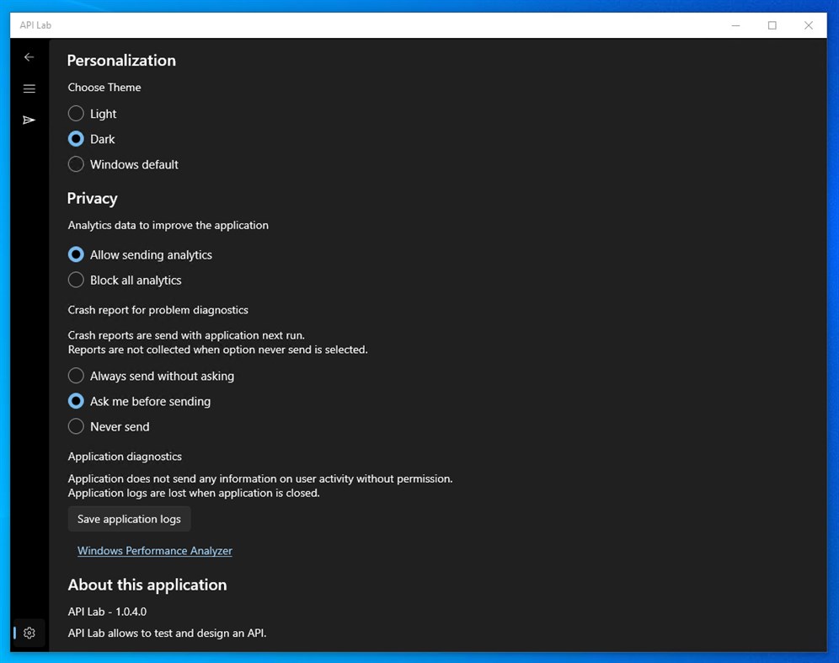
Task: Choose the Windows default theme
Action: 75,163
